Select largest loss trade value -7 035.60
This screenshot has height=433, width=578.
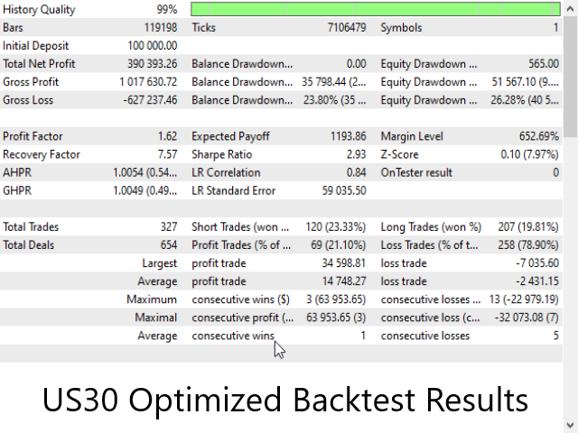pos(537,263)
